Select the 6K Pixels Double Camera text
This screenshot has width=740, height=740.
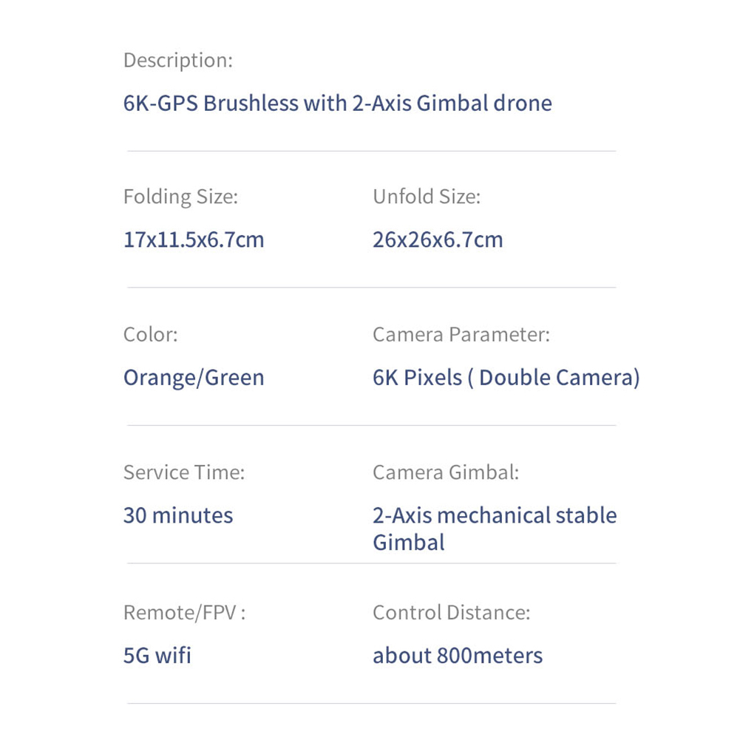click(506, 378)
